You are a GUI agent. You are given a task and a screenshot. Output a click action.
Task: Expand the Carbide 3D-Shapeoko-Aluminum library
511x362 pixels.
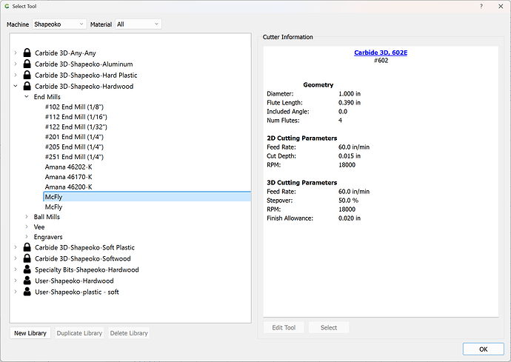pos(16,64)
